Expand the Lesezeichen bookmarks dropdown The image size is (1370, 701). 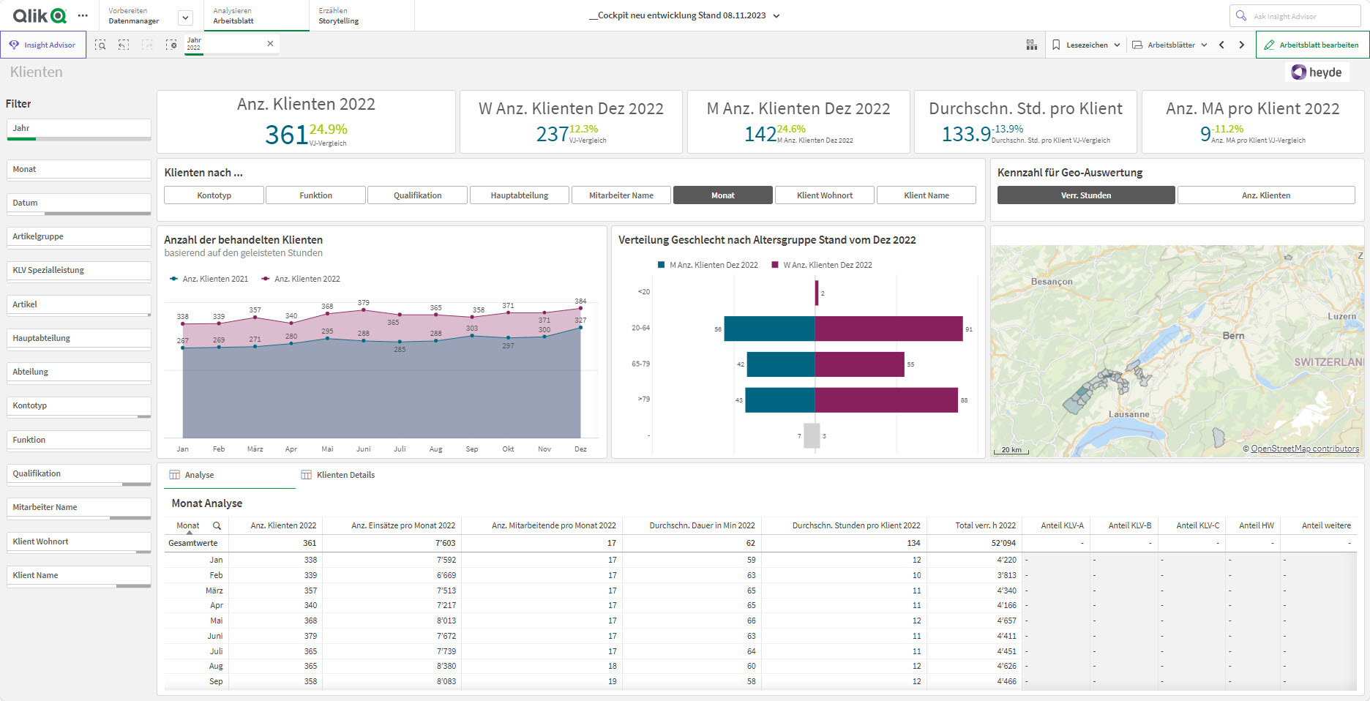(x=1086, y=45)
